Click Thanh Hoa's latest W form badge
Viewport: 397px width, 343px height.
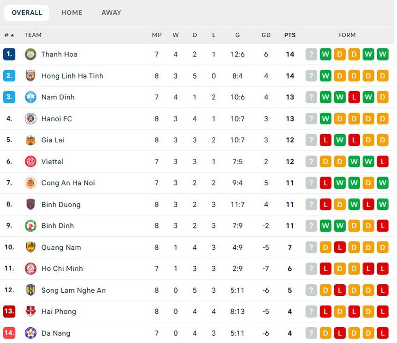click(x=382, y=54)
